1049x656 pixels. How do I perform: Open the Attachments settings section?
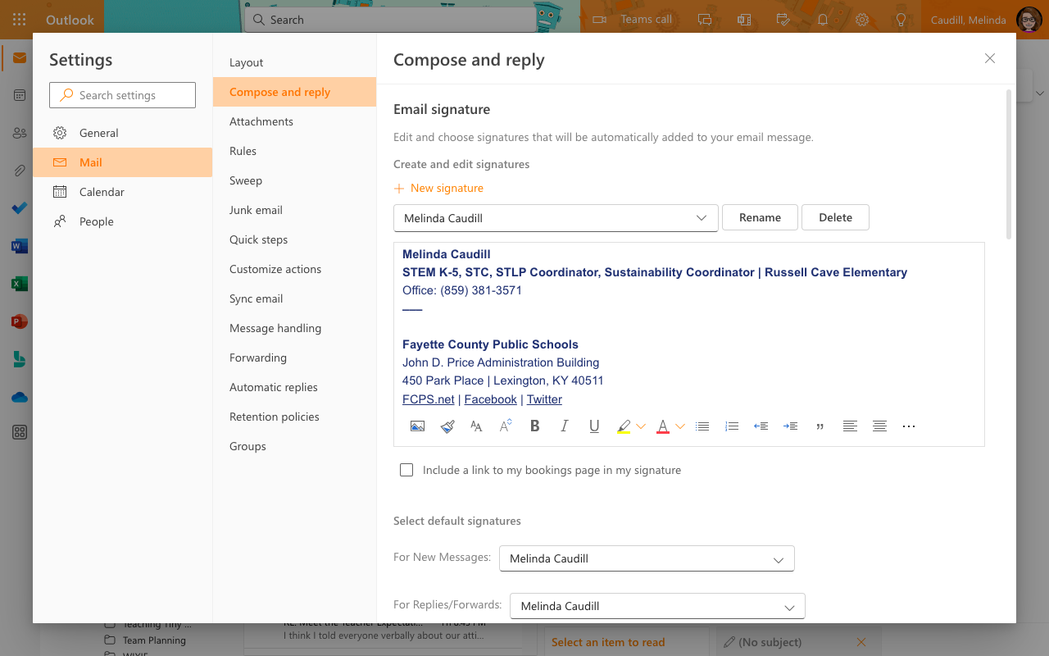[x=261, y=121]
